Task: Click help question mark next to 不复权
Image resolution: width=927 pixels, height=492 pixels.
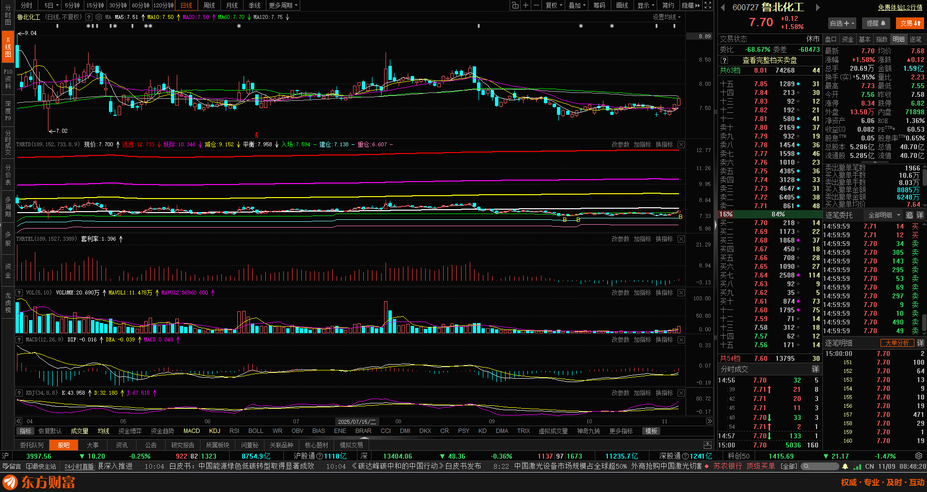Action: pyautogui.click(x=89, y=17)
